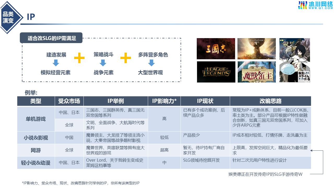Click the 超高 influence cell
This screenshot has width=334, height=188.
pyautogui.click(x=164, y=150)
